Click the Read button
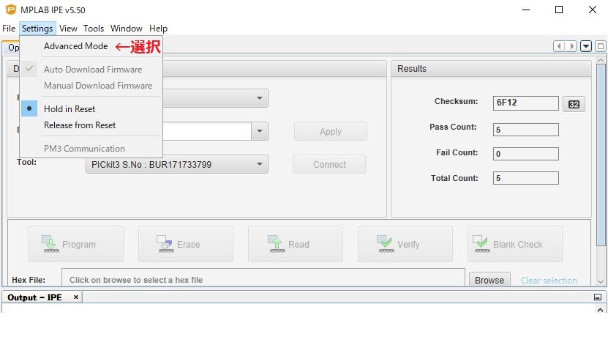The width and height of the screenshot is (608, 348). pos(296,244)
